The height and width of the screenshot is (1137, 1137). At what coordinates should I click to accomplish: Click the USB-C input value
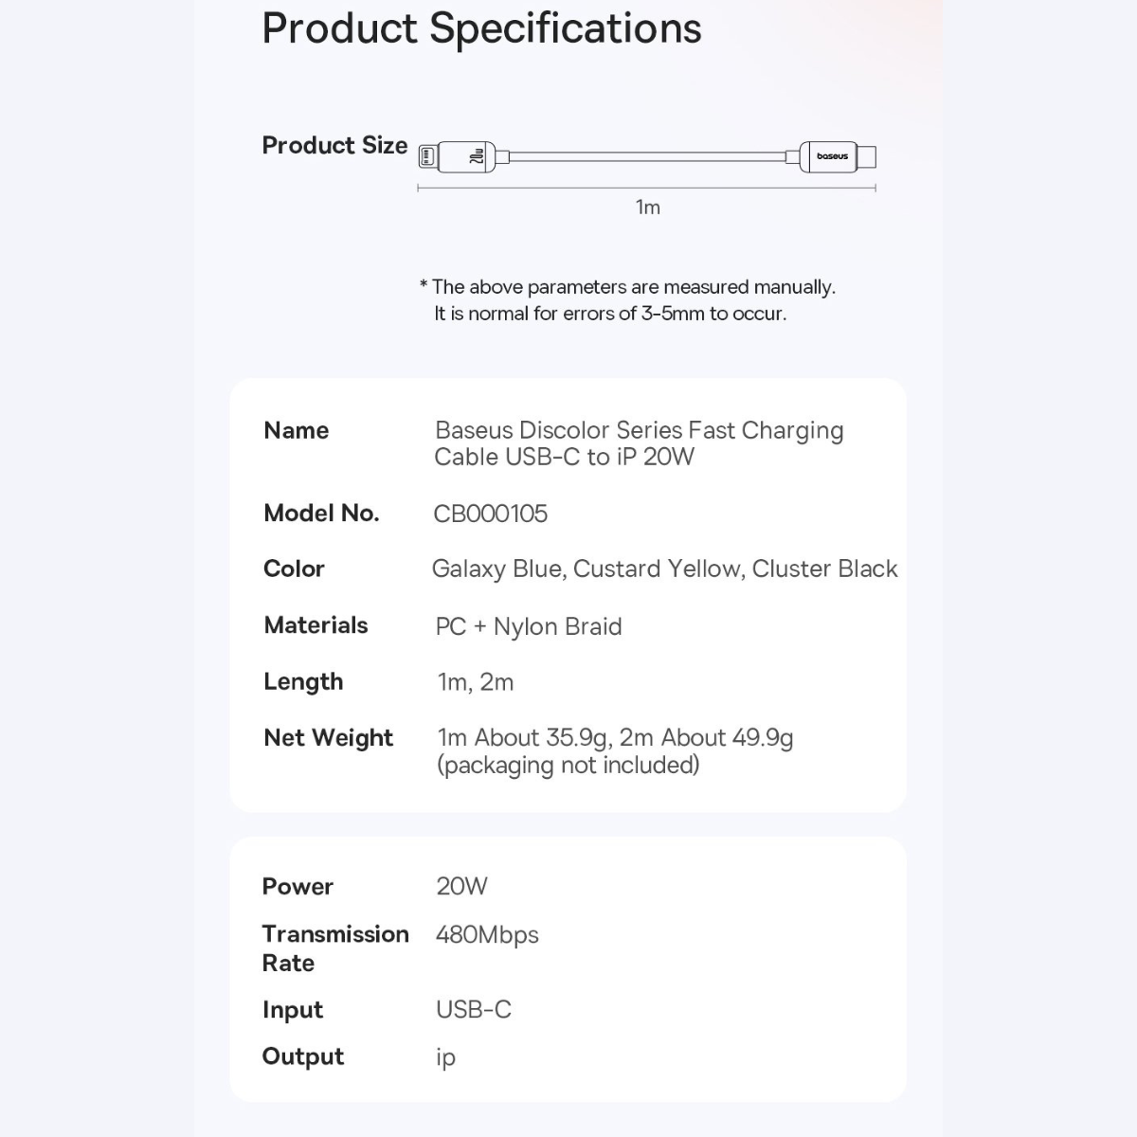473,1010
